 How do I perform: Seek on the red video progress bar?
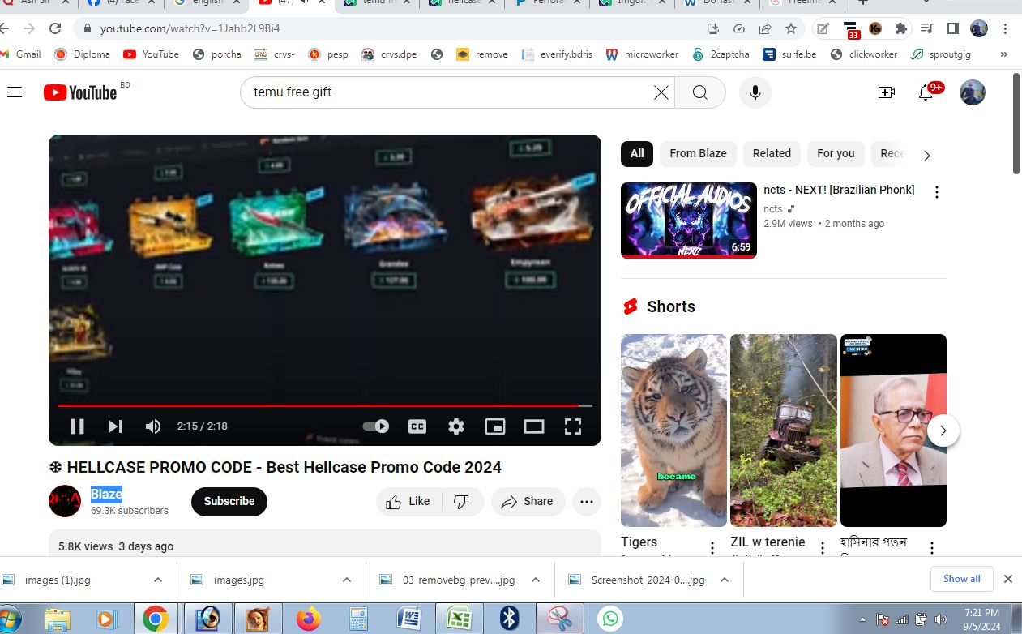click(325, 405)
